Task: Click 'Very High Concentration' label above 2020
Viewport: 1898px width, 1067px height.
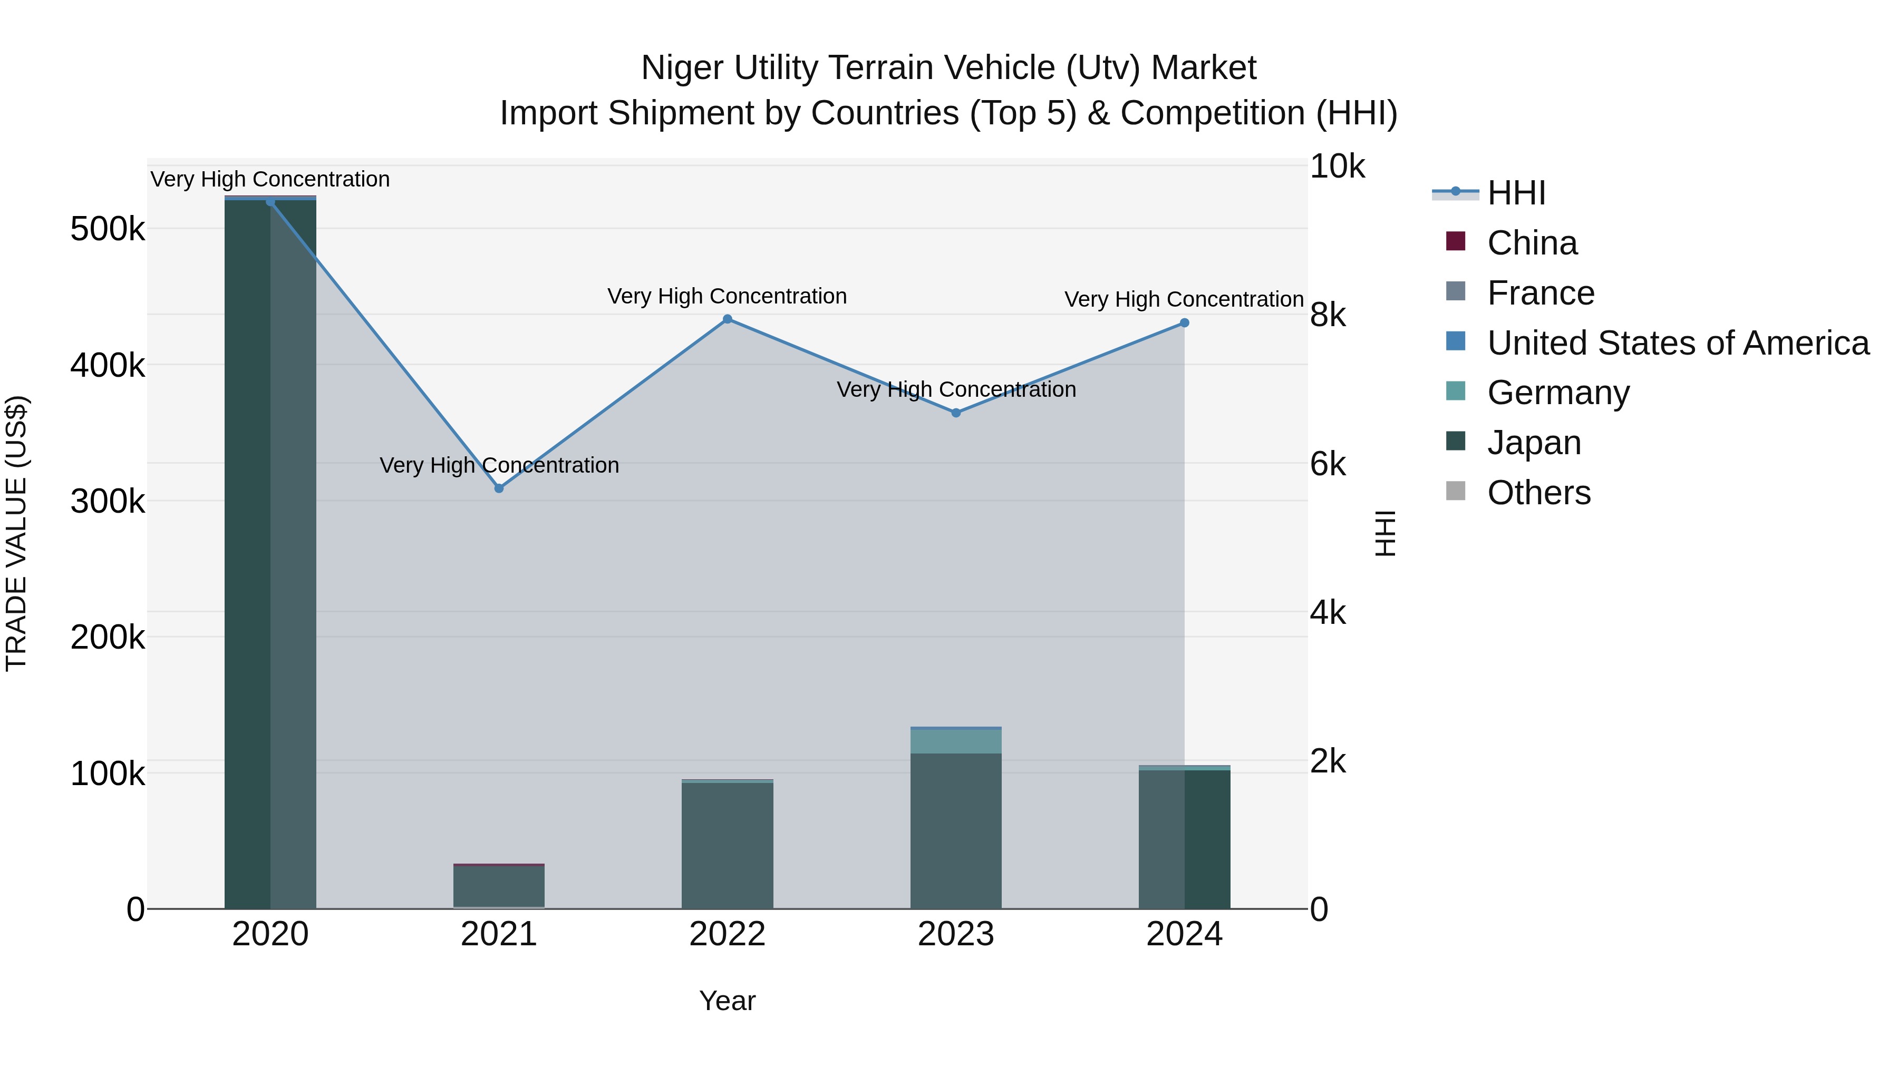Action: [x=270, y=179]
